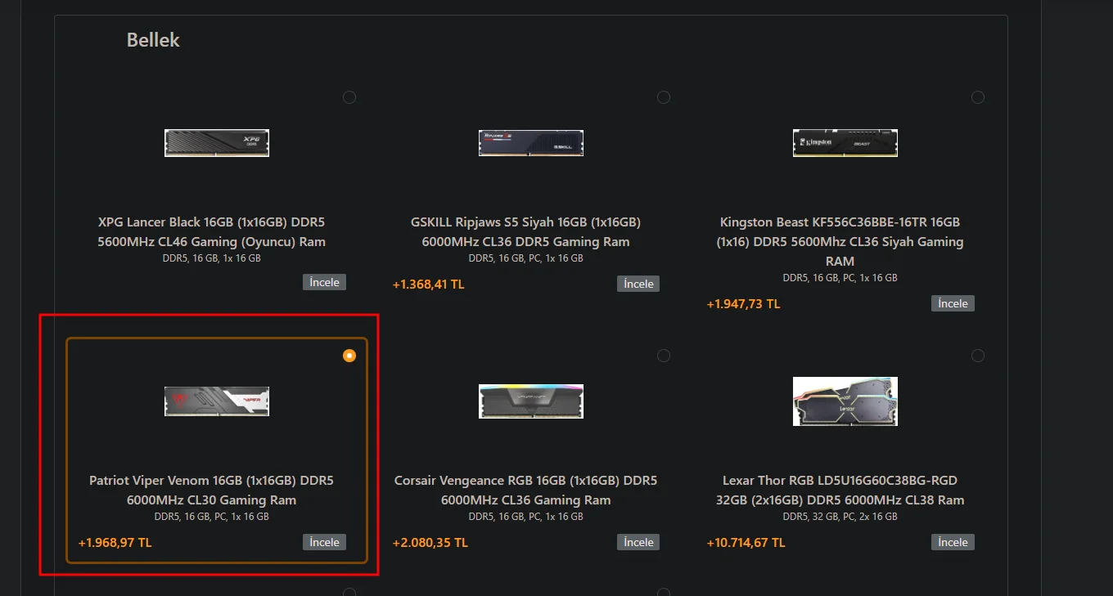Select the Kingston Beast radio button
1113x596 pixels.
click(x=978, y=97)
